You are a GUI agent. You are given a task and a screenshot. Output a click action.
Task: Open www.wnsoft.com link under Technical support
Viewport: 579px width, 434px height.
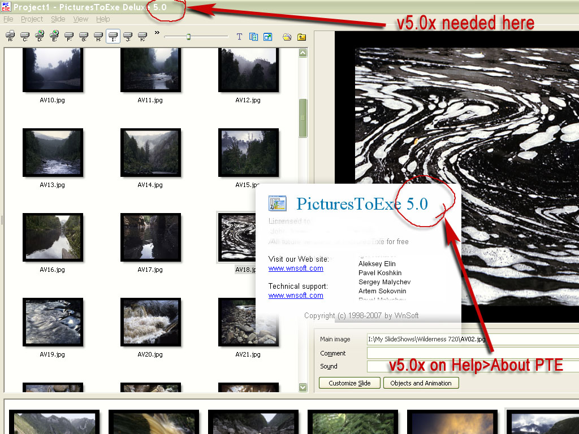tap(296, 296)
